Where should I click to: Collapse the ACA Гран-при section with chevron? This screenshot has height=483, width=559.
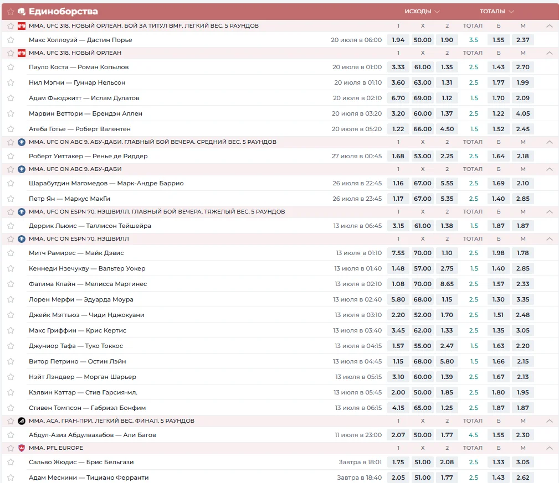click(549, 421)
